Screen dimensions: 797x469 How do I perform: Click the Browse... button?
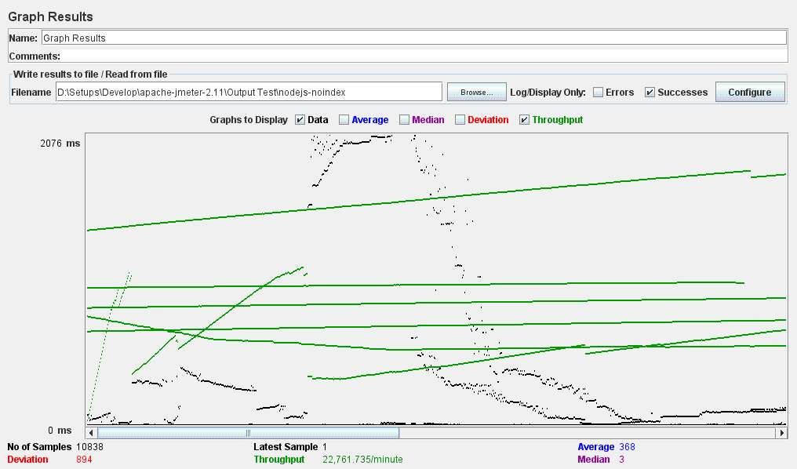[x=476, y=92]
